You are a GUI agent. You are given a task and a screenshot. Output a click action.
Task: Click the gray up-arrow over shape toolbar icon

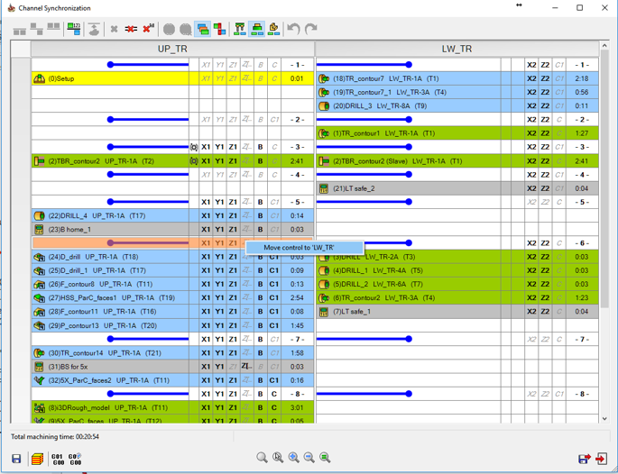pos(94,29)
